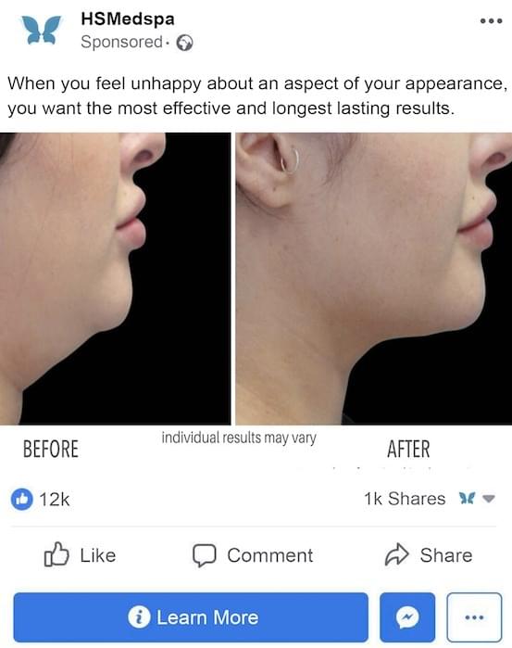Click the blue thumbs-up reaction icon
The height and width of the screenshot is (648, 512).
pos(21,499)
